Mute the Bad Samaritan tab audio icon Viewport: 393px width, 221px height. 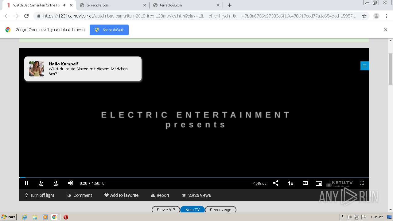[64, 5]
